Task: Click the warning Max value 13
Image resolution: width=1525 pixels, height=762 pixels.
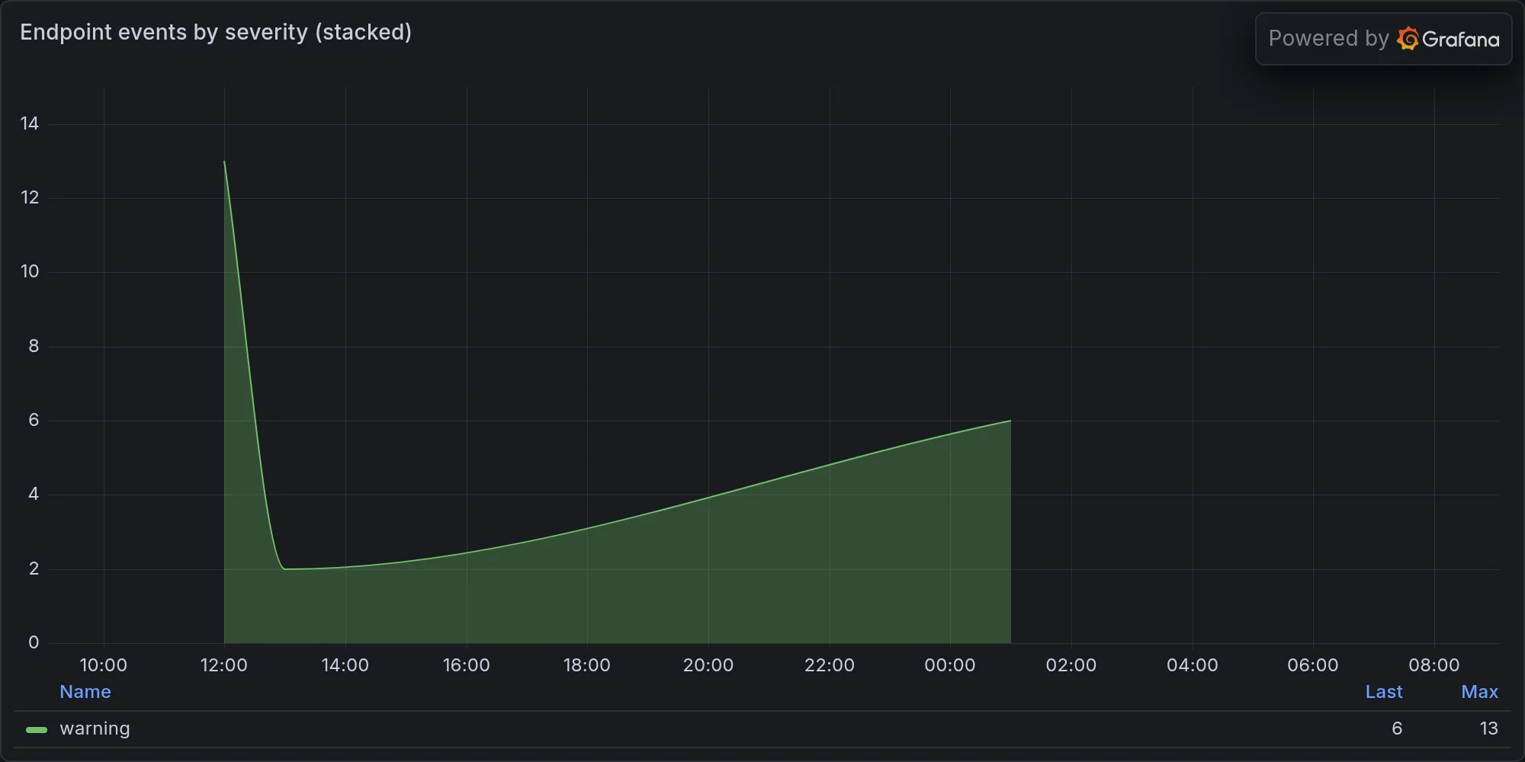Action: [x=1488, y=728]
